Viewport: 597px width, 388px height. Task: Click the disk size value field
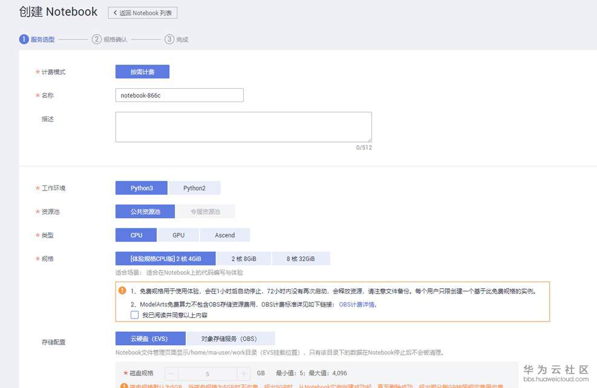coord(207,373)
